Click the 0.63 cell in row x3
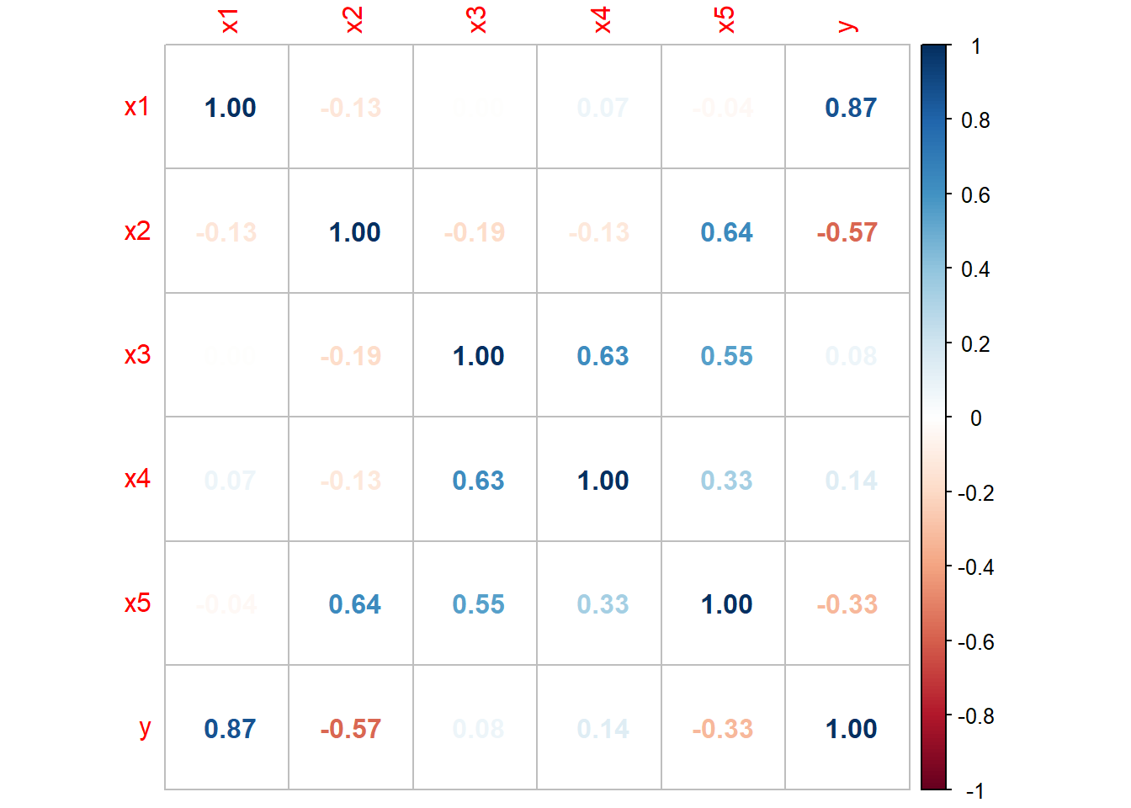Image resolution: width=1131 pixels, height=808 pixels. pos(603,356)
